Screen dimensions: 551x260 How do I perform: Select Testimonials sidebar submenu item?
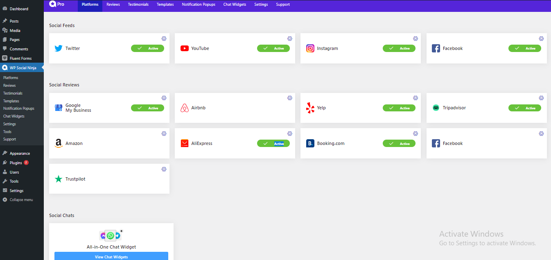pos(13,93)
